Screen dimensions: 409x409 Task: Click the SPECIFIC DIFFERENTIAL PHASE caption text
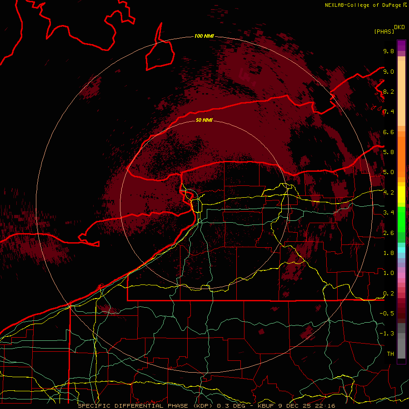coord(133,406)
